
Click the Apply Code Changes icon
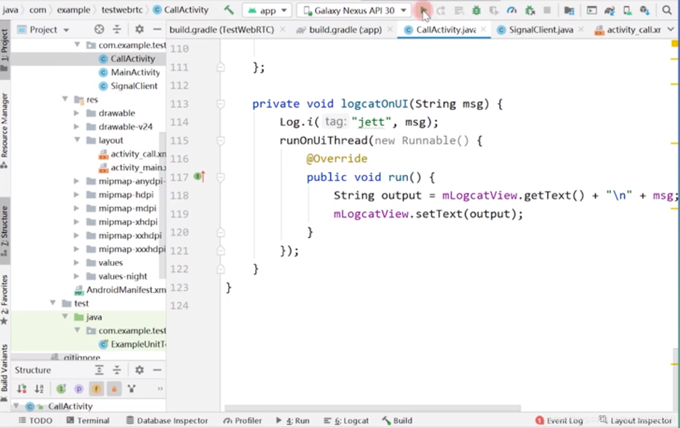coord(459,10)
